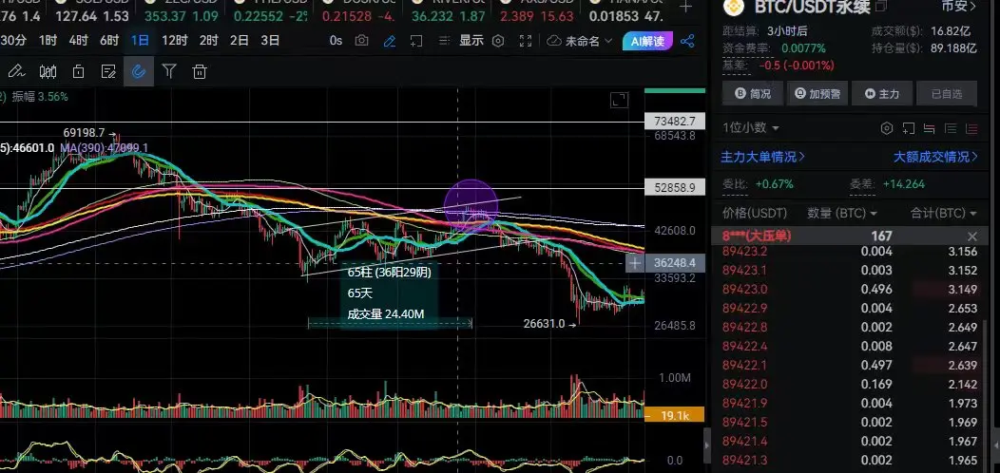Expand the 数量 (BTC) column dropdown

point(842,213)
